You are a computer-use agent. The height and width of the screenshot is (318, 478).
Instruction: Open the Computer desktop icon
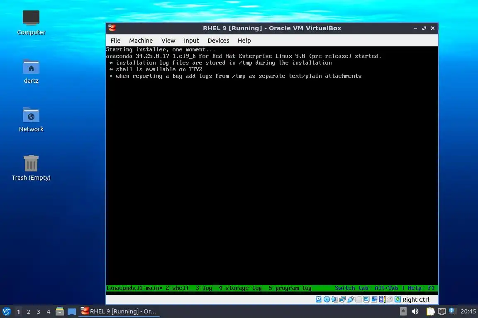31,22
